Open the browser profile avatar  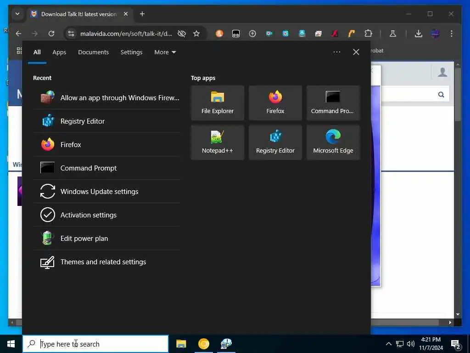pos(435,34)
